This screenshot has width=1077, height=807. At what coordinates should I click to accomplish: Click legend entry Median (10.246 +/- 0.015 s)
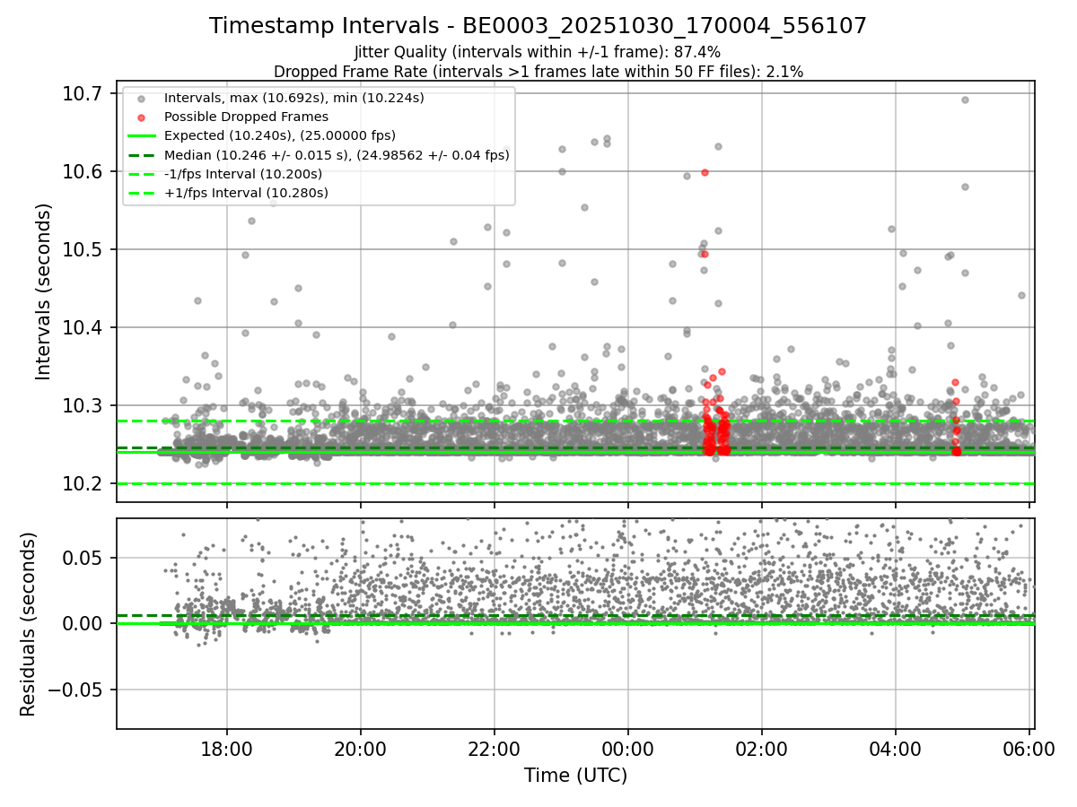pyautogui.click(x=337, y=155)
